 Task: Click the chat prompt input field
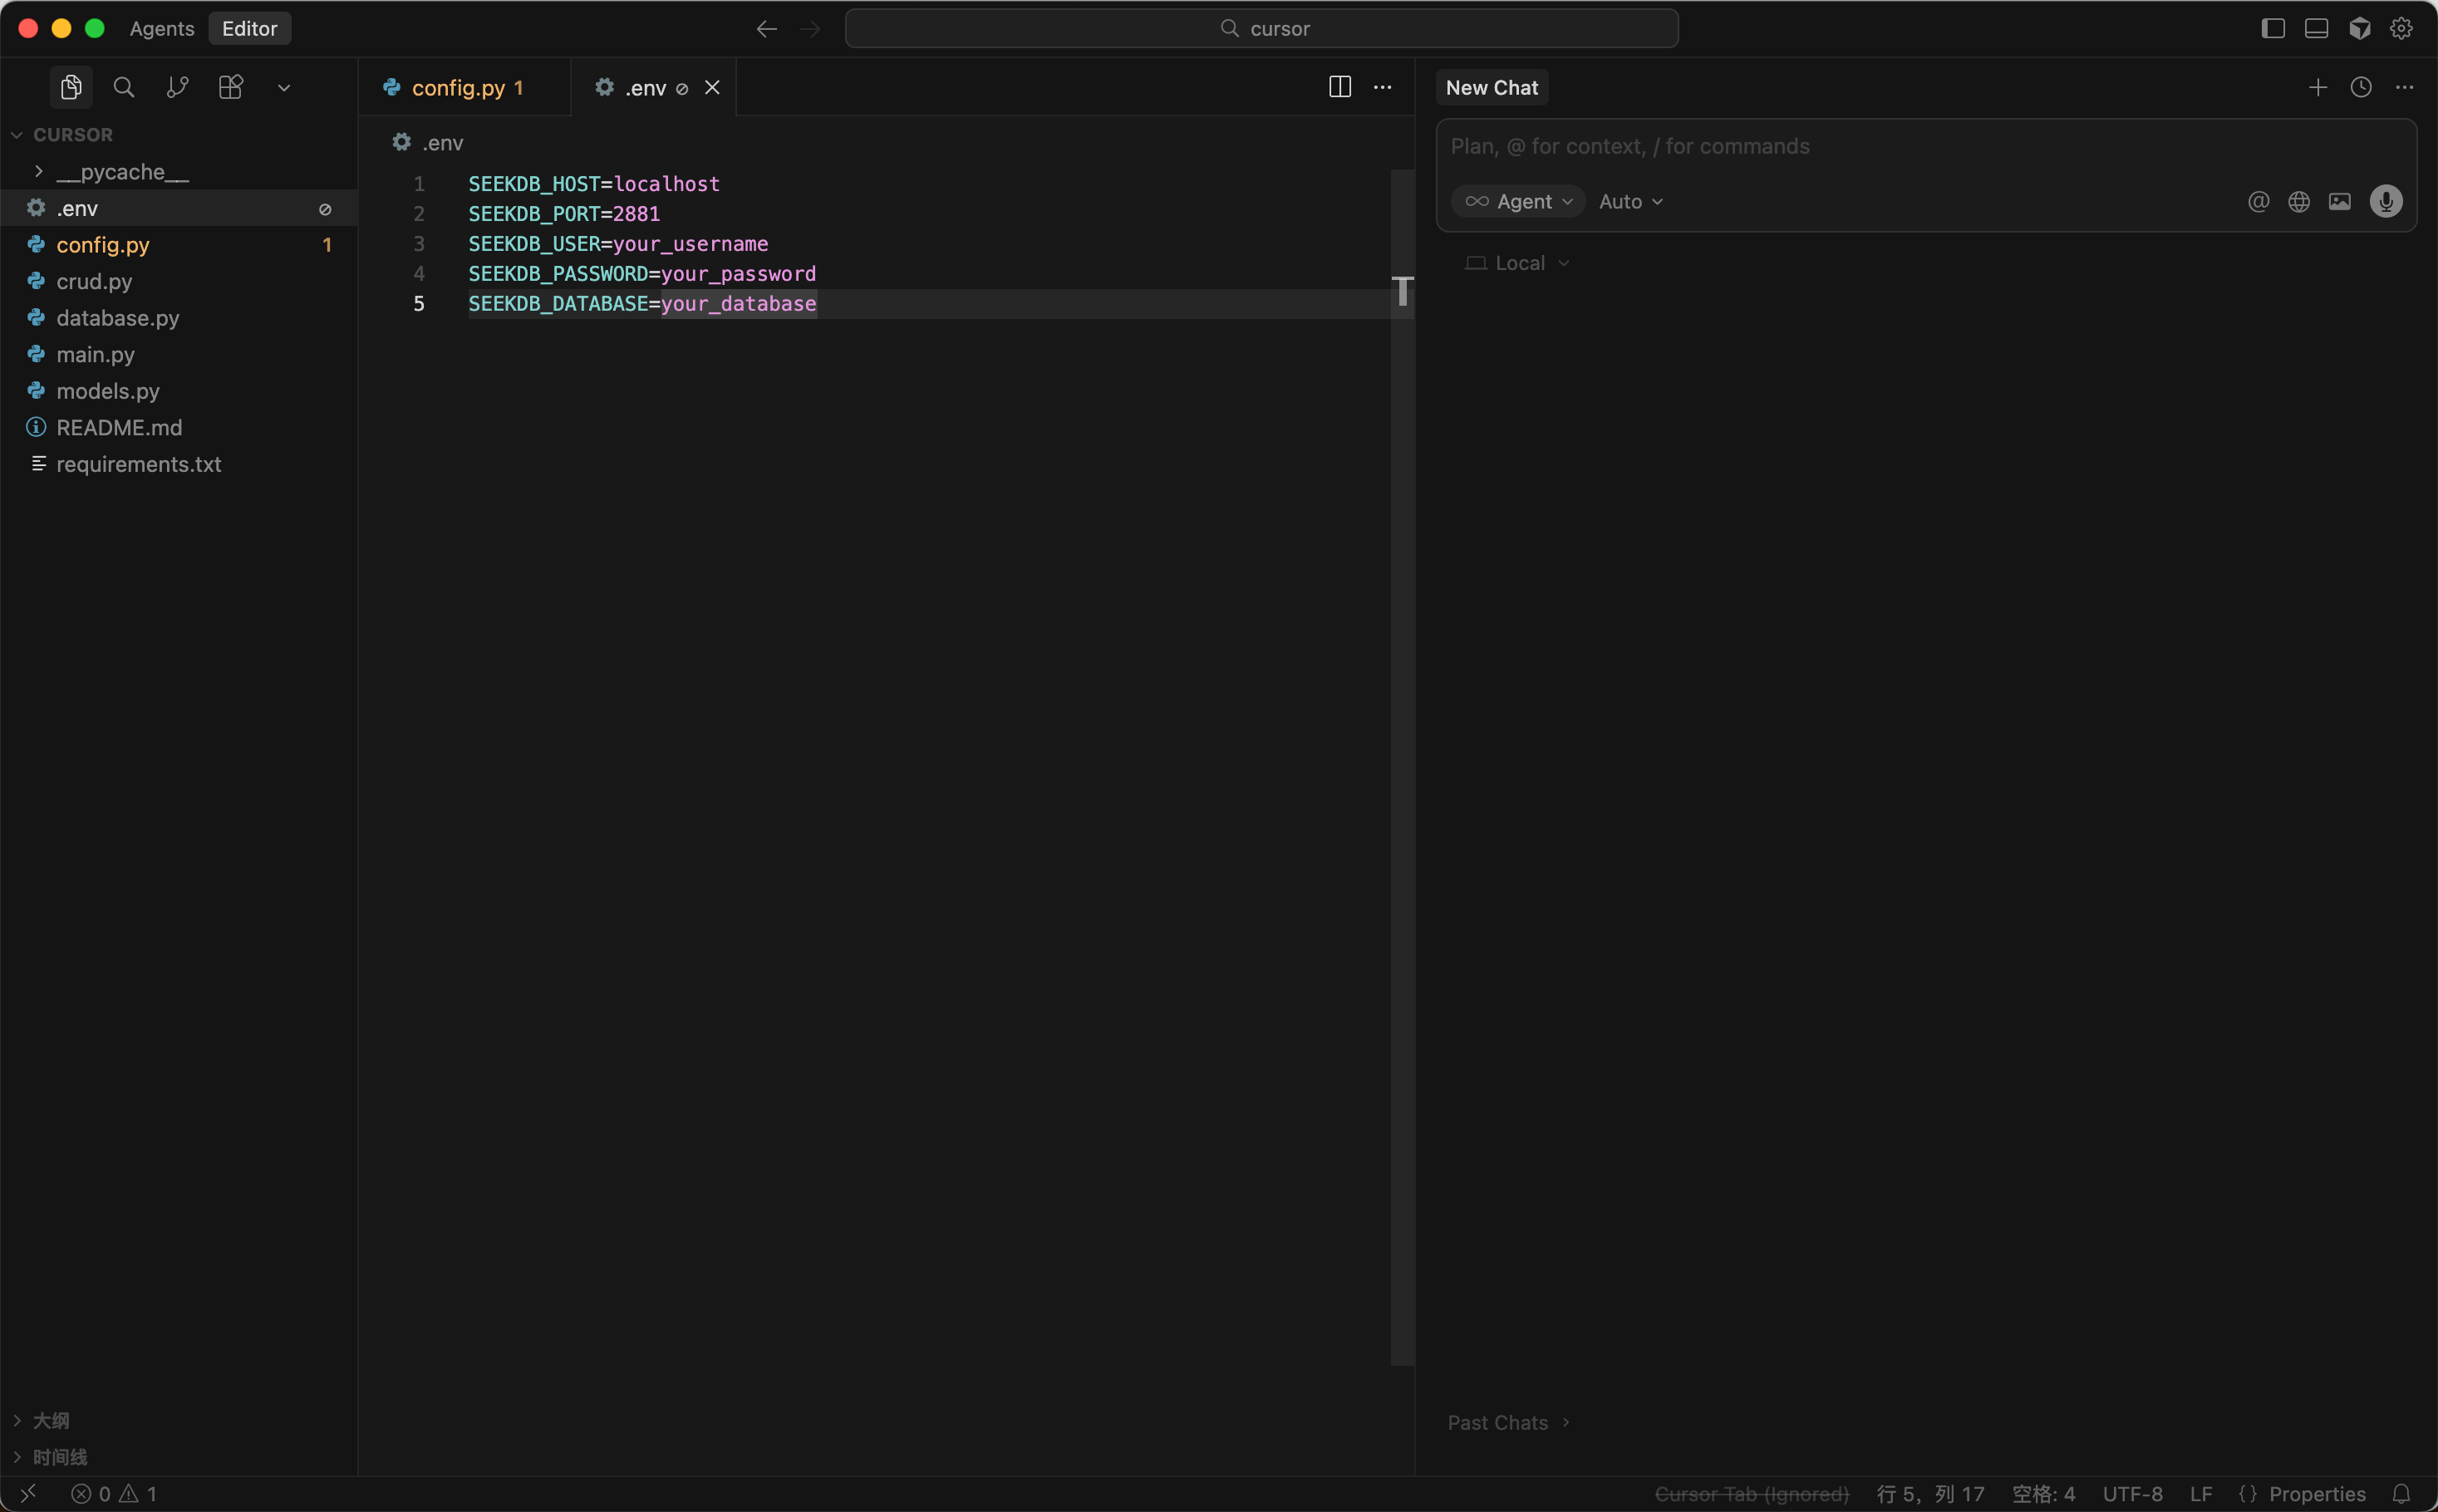coord(1900,146)
